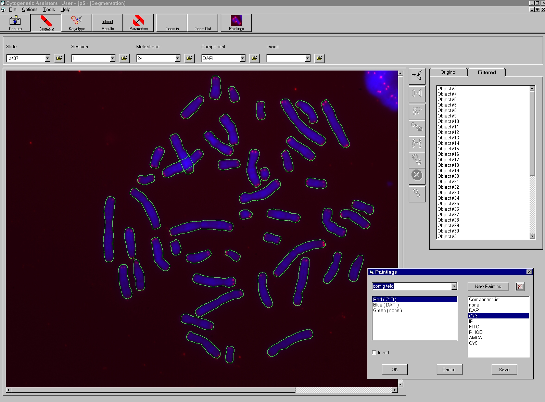545x402 pixels.
Task: Click the Zoom Out button
Action: 203,23
